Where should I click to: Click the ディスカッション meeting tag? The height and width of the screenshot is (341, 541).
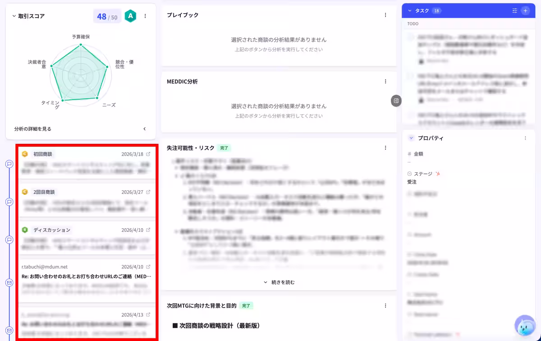(52, 230)
